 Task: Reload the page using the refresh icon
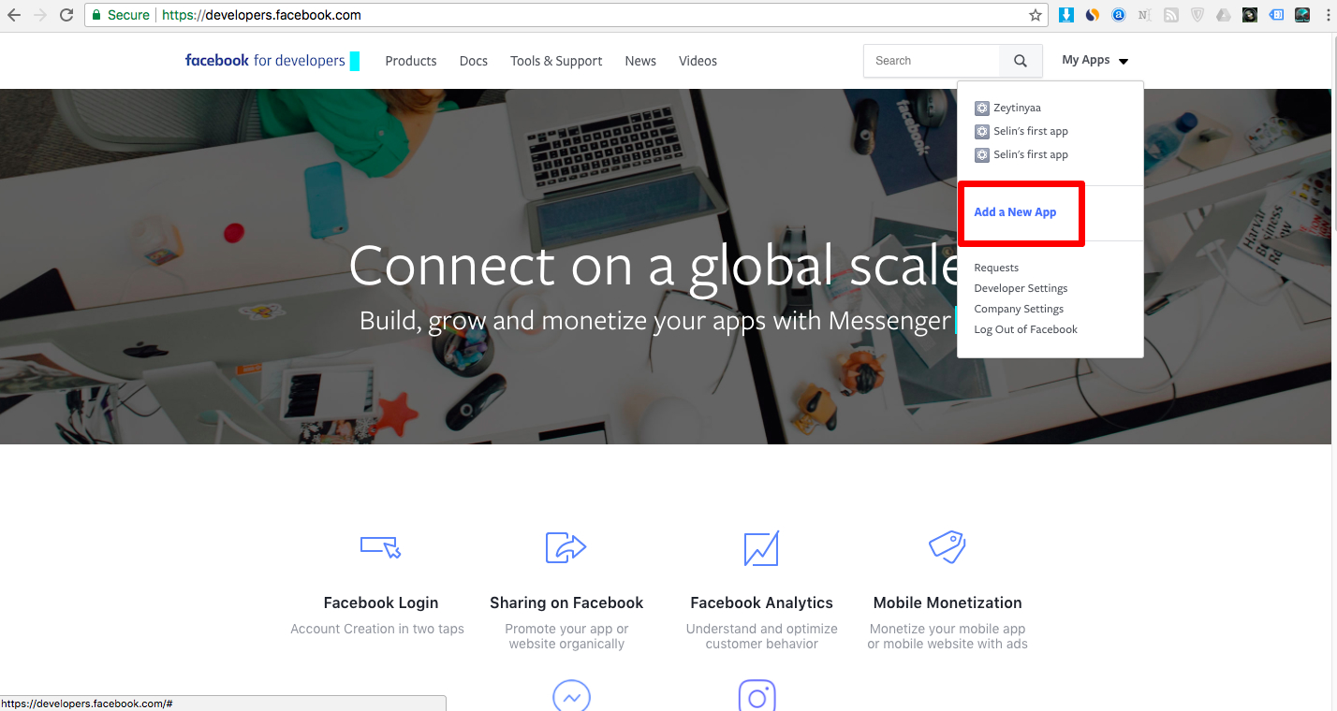66,15
